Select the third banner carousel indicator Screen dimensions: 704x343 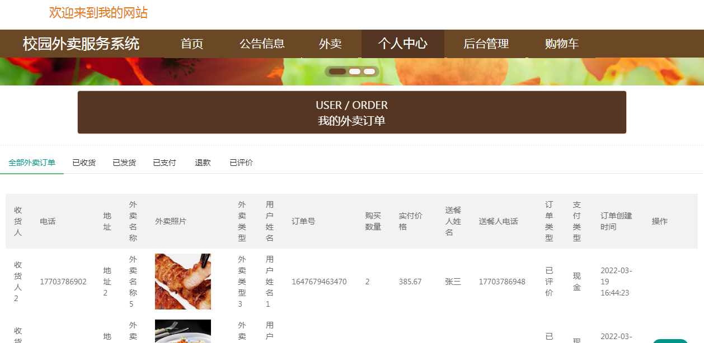tap(369, 72)
